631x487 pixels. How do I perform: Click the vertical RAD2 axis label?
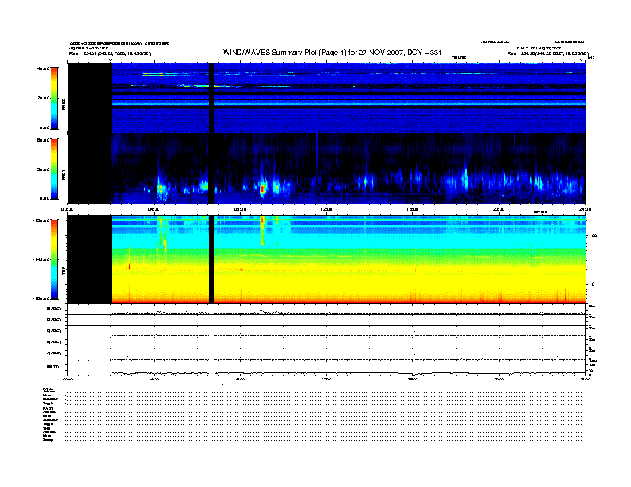pyautogui.click(x=63, y=104)
